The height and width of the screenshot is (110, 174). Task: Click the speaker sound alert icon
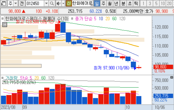click(58, 4)
